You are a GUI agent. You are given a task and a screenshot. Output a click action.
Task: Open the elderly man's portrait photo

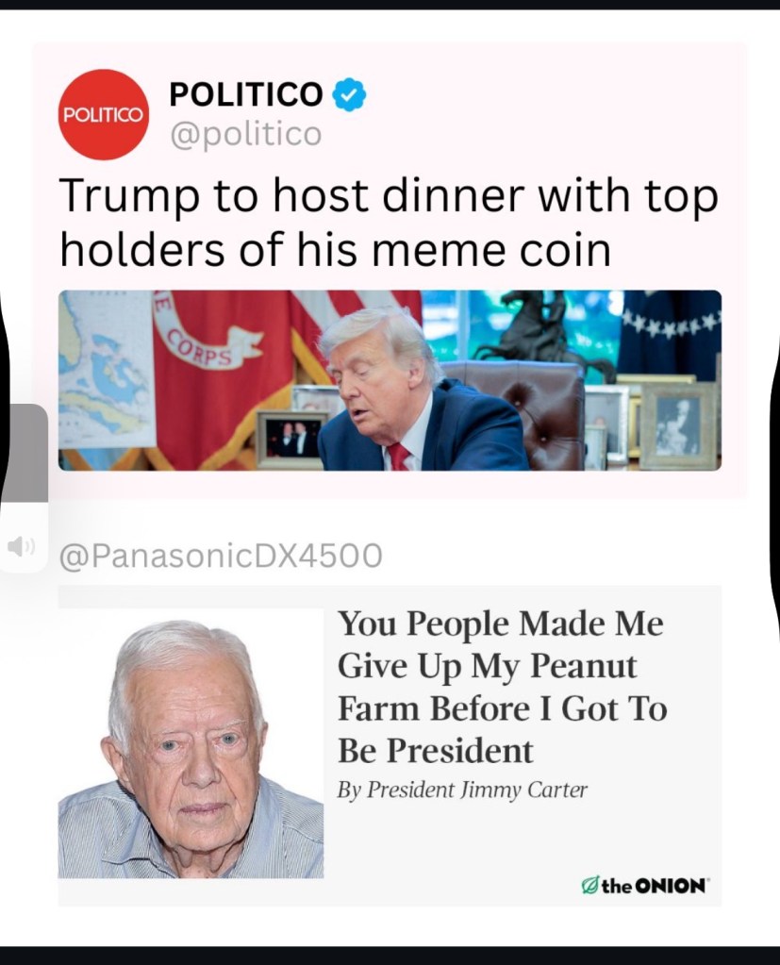191,742
